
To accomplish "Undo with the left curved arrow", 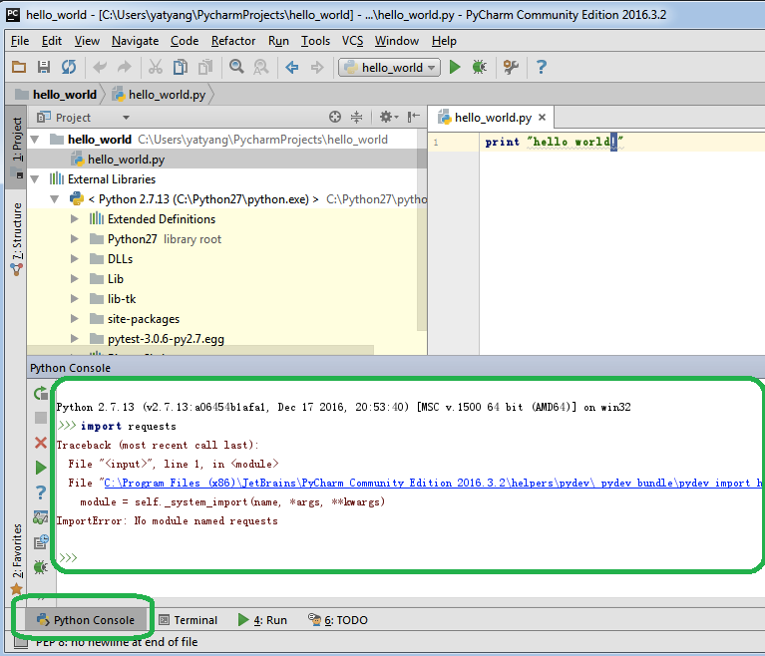I will click(x=100, y=67).
